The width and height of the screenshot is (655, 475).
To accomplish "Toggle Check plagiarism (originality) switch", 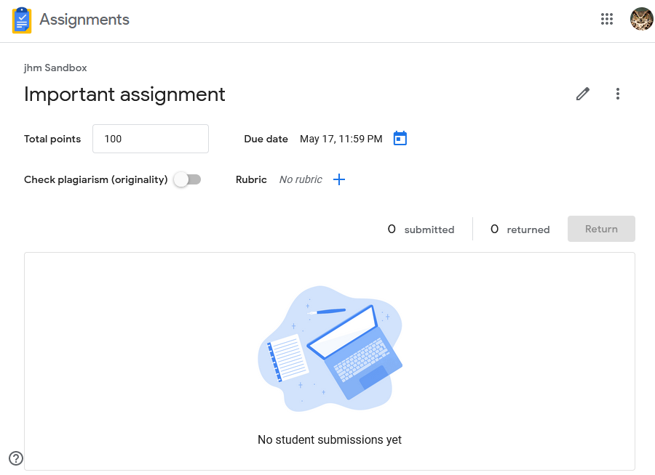I will click(x=188, y=179).
